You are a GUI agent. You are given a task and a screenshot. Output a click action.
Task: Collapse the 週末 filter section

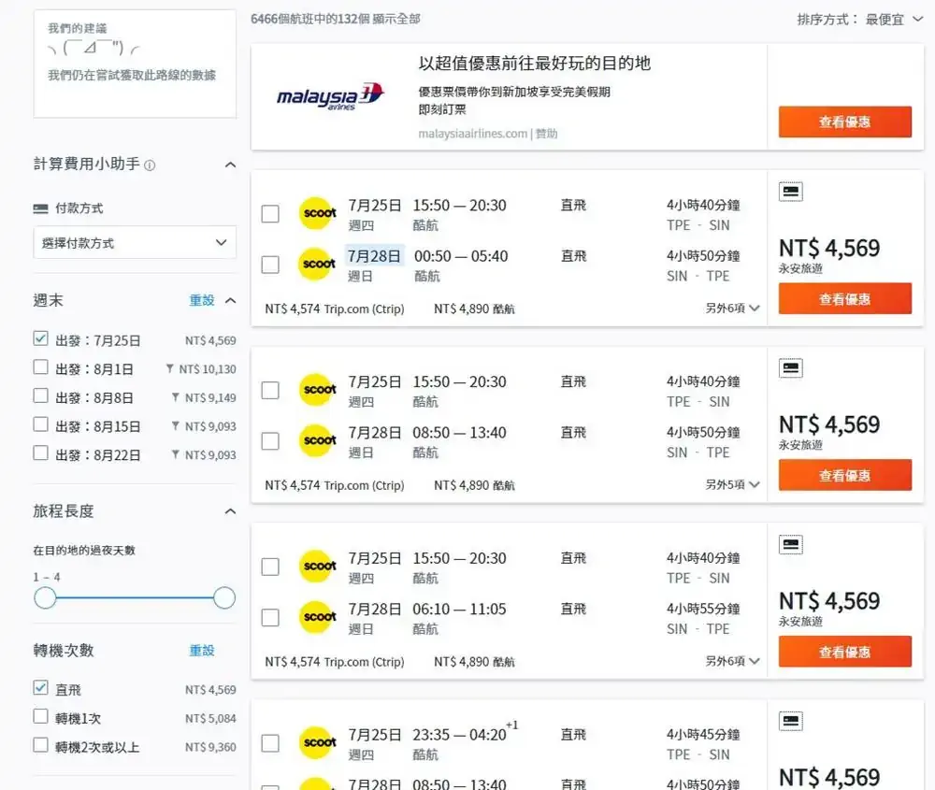click(x=230, y=300)
